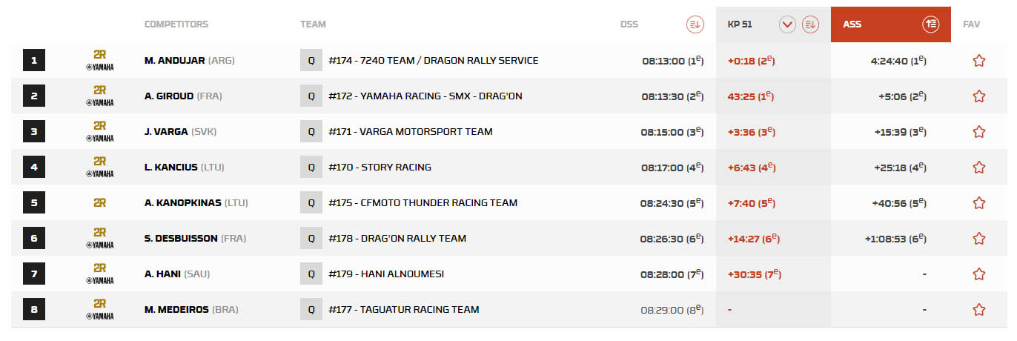Screen dimensions: 1017x341
Task: Click the Q badge for Taguatur Racing Team
Action: [x=311, y=310]
